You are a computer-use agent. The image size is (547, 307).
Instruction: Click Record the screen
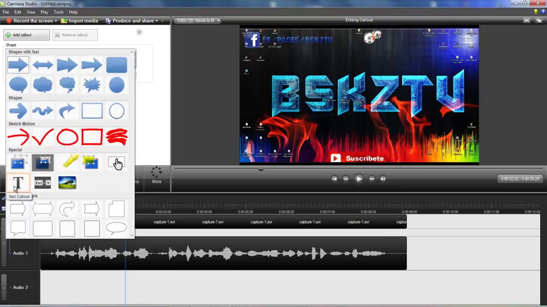29,21
